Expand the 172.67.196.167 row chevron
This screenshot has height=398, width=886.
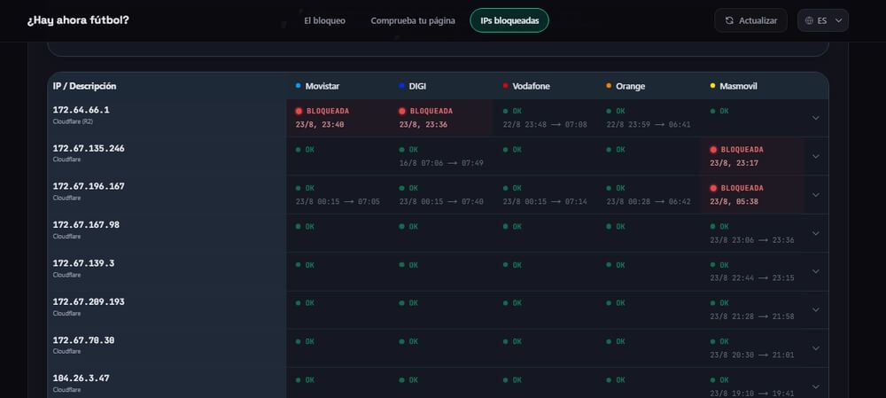tap(815, 195)
